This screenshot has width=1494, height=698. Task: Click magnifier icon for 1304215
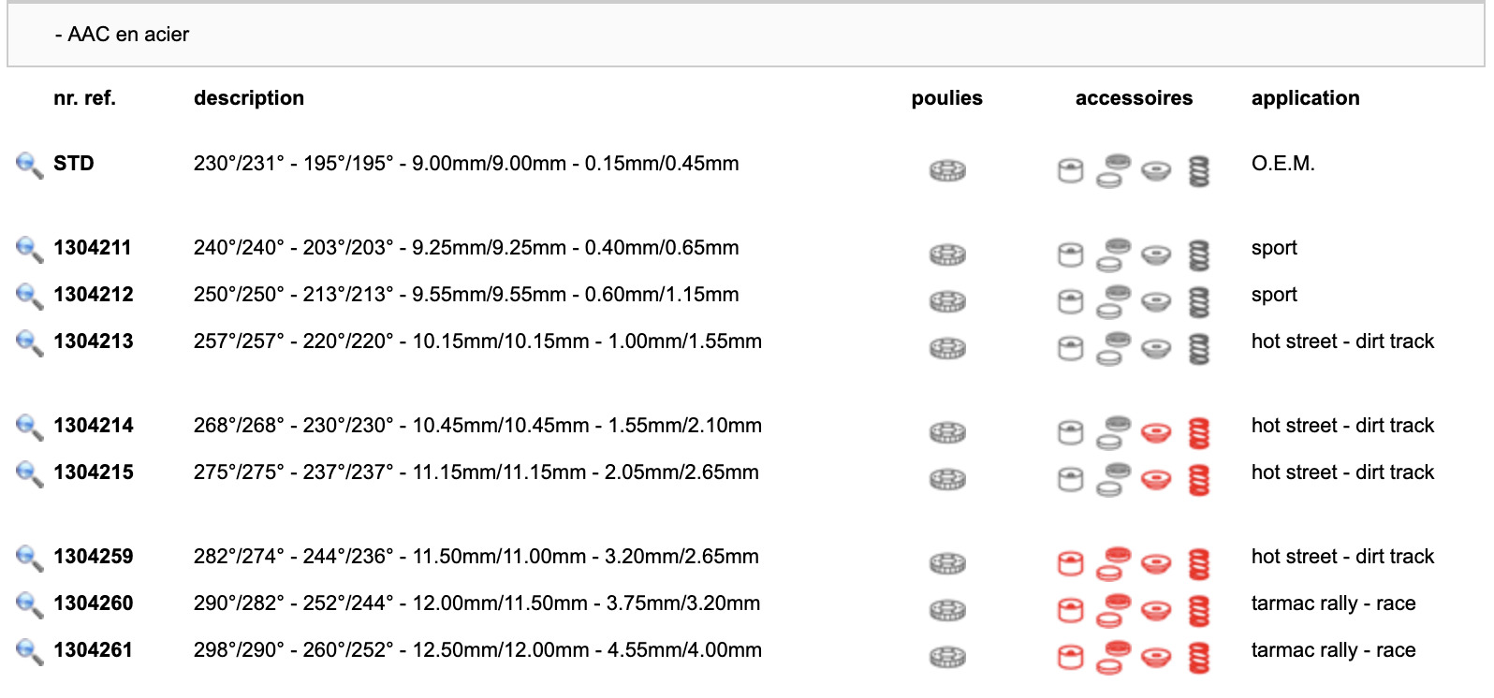(29, 473)
